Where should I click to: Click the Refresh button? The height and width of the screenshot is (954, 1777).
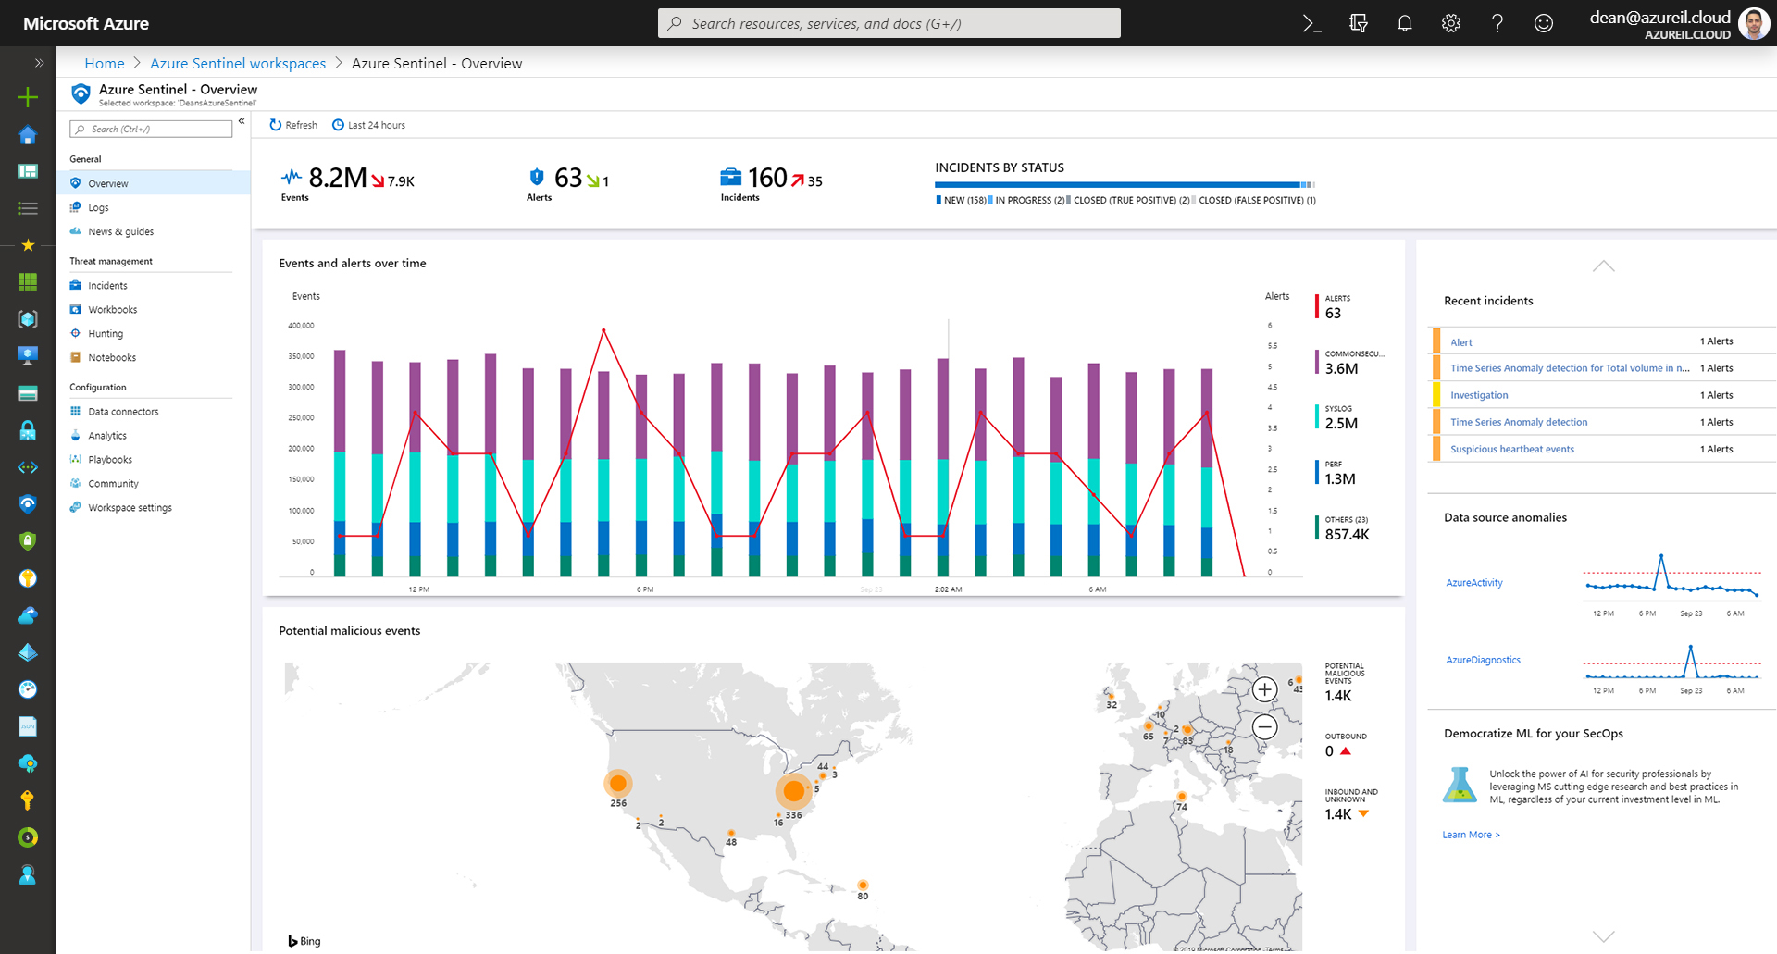tap(293, 125)
